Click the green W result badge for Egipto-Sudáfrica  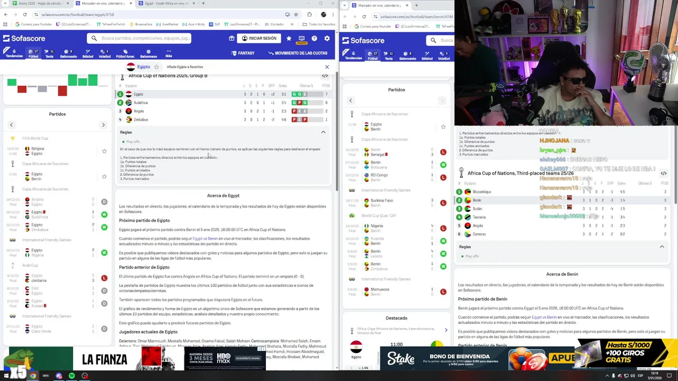click(x=104, y=214)
